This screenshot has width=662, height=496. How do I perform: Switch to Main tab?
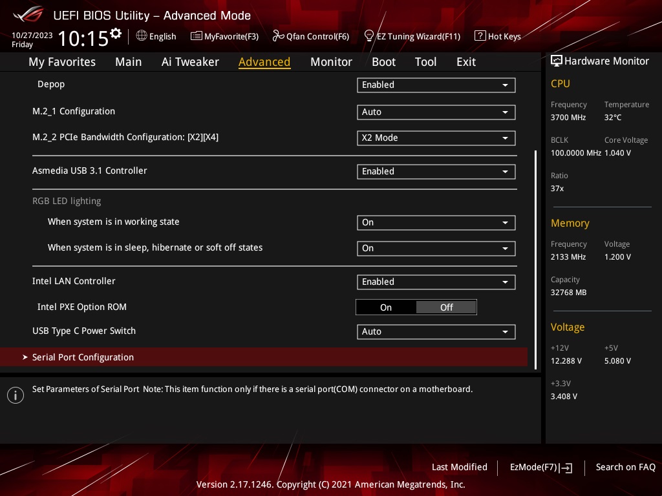129,62
